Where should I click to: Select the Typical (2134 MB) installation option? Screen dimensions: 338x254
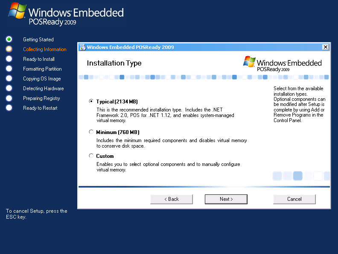91,101
